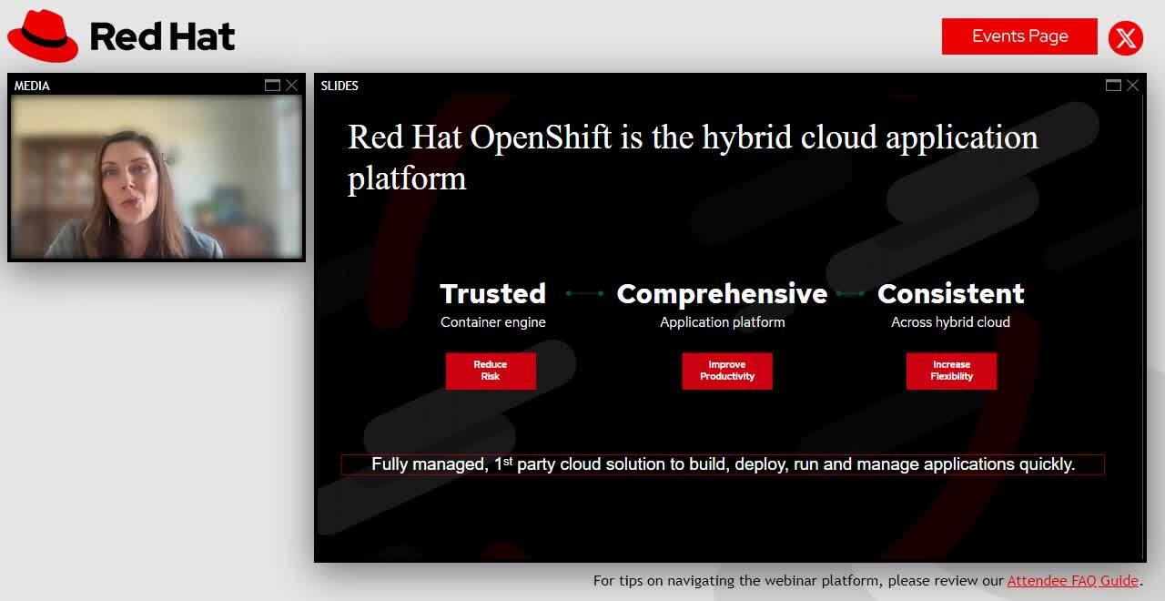Viewport: 1165px width, 601px height.
Task: Click the presenter video feed
Action: tap(157, 177)
